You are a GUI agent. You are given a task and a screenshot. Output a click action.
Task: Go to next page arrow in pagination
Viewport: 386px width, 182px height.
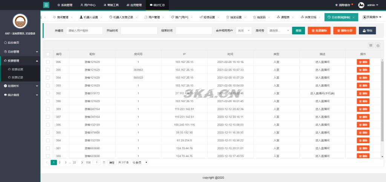[82, 162]
